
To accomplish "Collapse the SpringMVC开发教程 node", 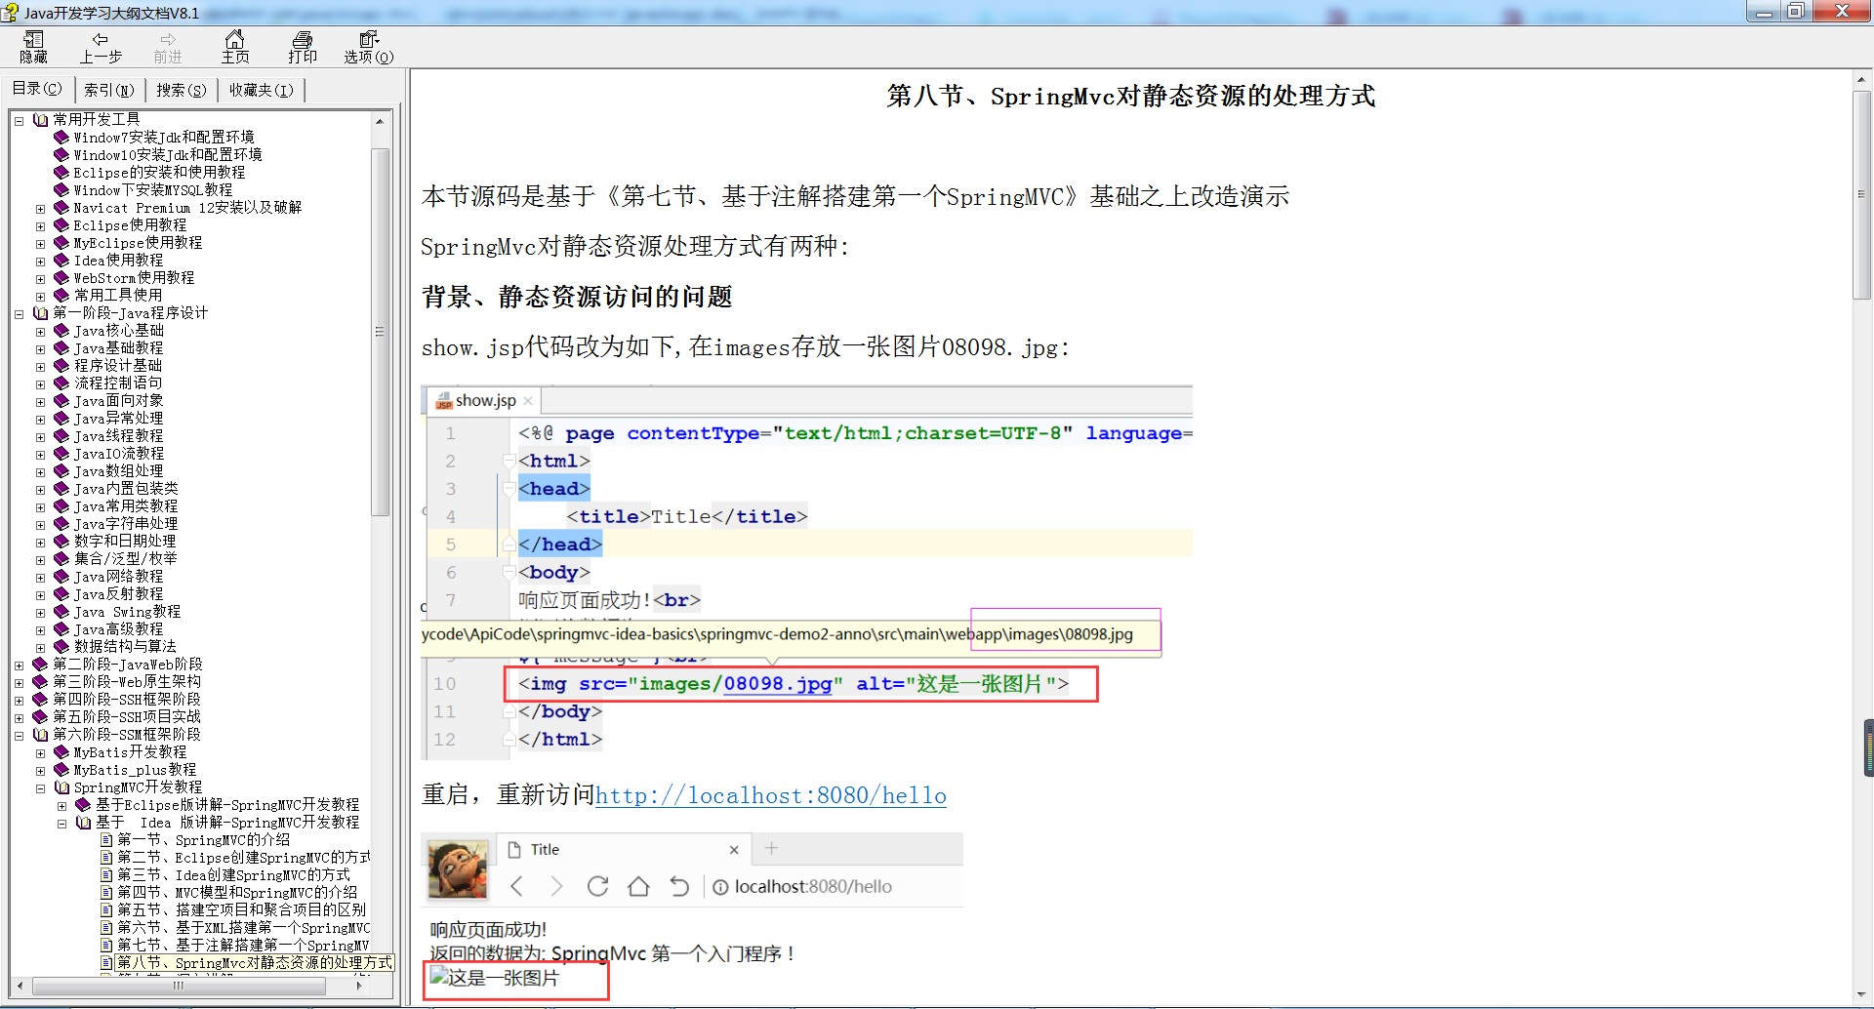I will pyautogui.click(x=40, y=788).
